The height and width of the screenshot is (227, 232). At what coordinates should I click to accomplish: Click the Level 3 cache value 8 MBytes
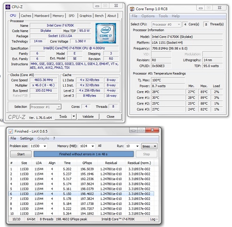coord(90,95)
